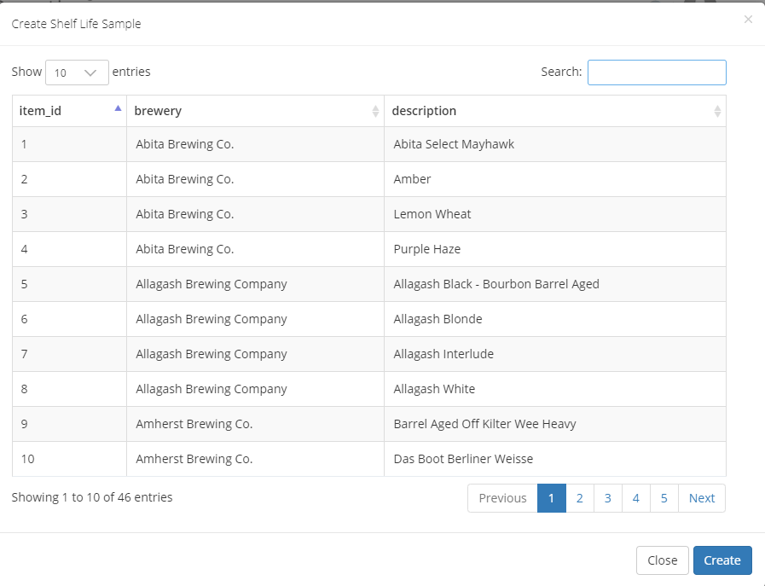Image resolution: width=765 pixels, height=586 pixels.
Task: Select Barrel Aged Off Kilter Wee Heavy row
Action: 484,424
